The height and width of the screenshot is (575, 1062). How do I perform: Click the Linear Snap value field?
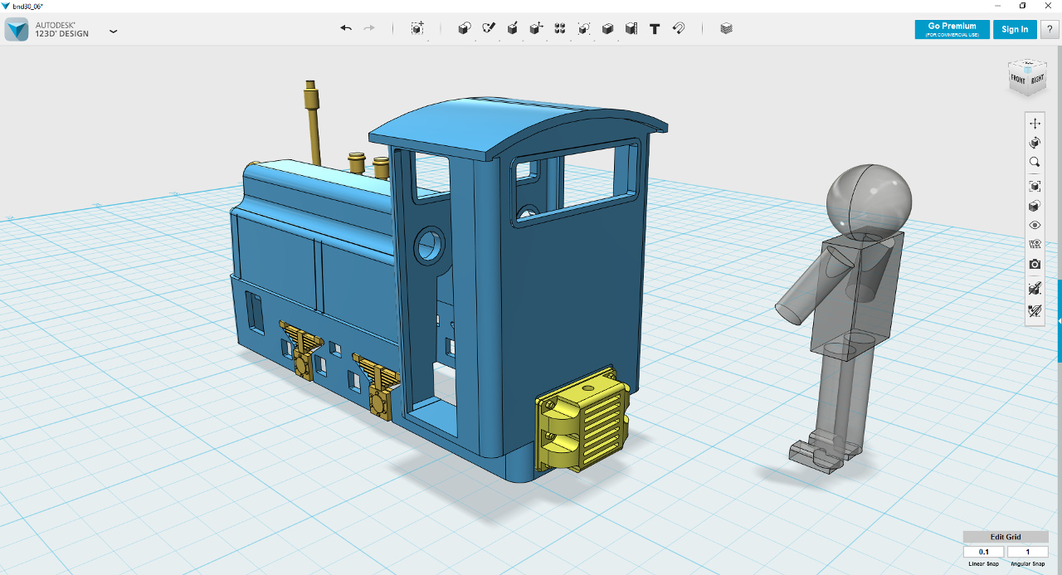pos(984,552)
